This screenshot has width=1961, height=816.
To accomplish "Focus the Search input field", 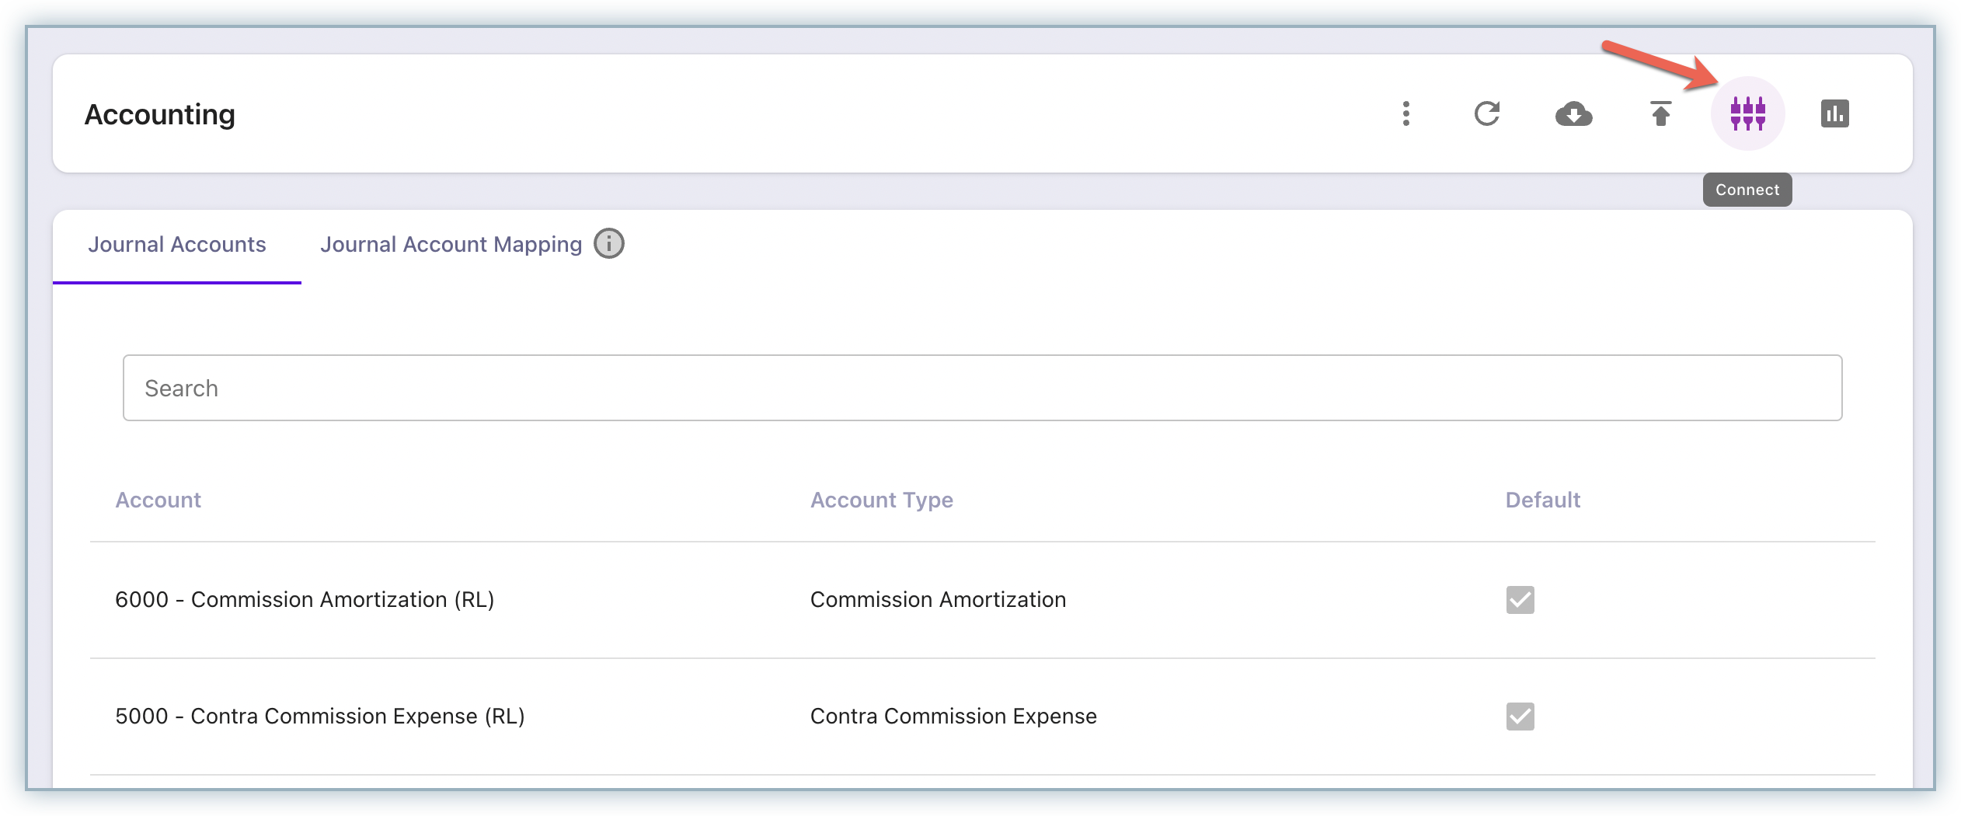I will 982,388.
